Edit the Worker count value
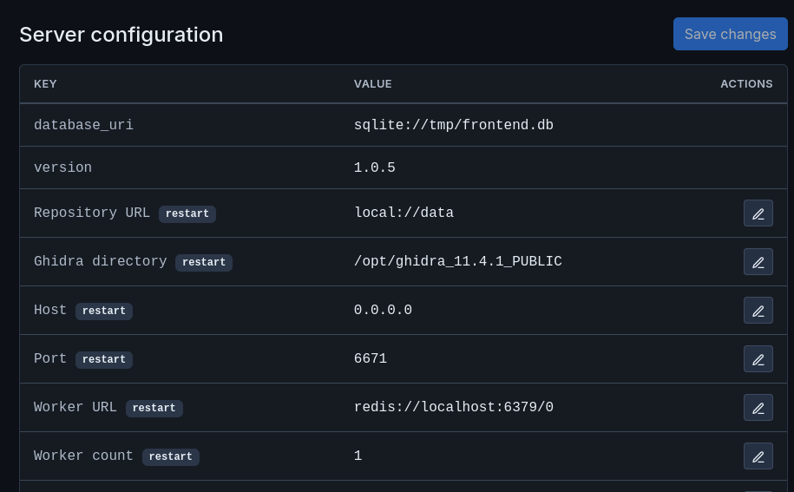Screen dimensions: 794x492 (x=758, y=456)
